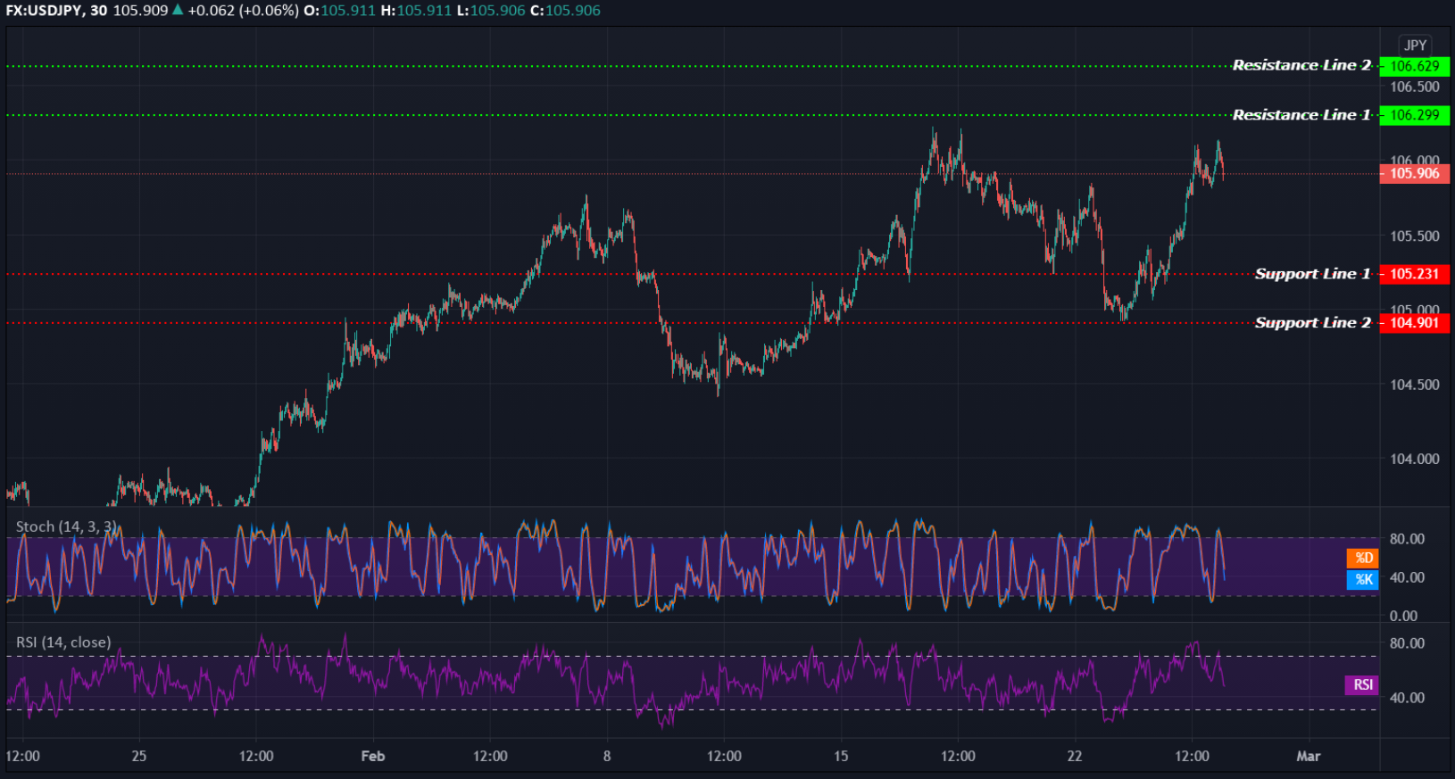Click the Mar marker on the time axis

[x=1309, y=756]
